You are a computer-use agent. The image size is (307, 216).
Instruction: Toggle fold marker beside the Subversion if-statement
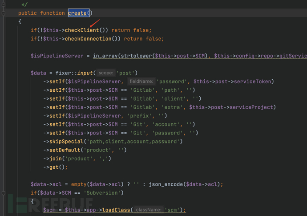click(4, 193)
